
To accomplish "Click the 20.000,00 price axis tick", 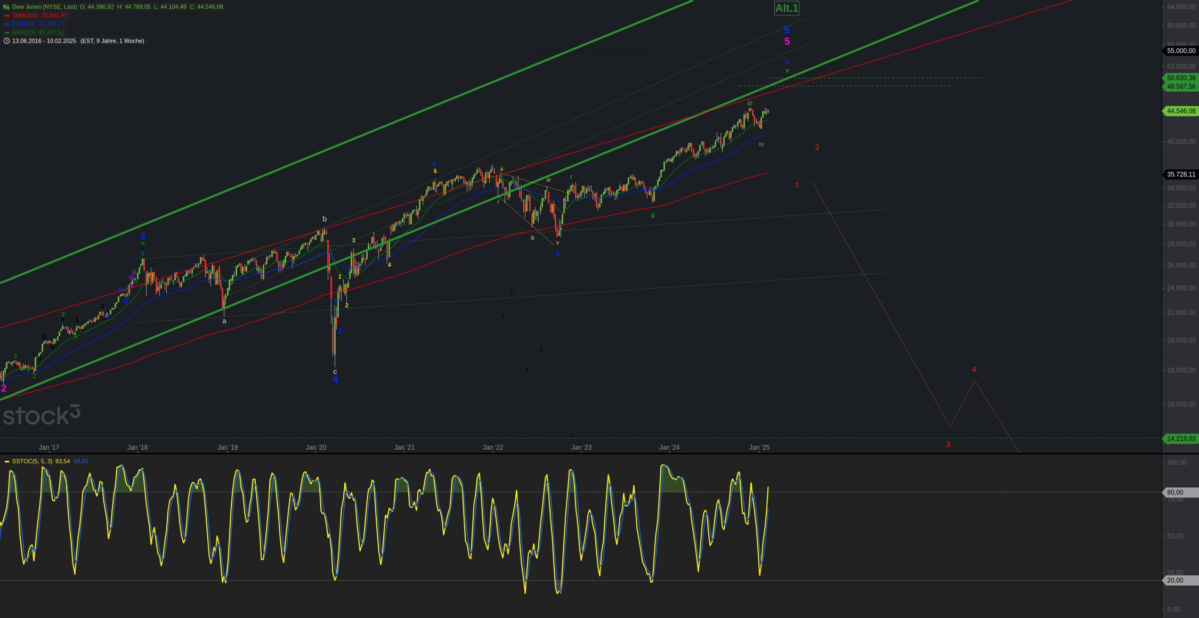I will (1181, 340).
